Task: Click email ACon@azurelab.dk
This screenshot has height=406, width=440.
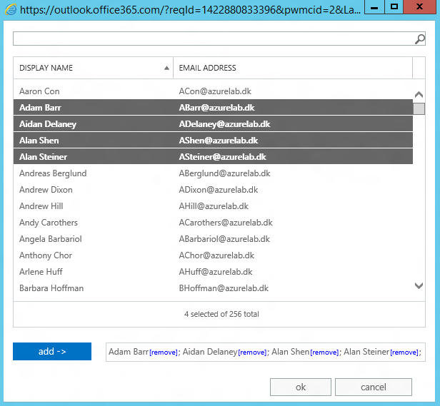Action: pos(215,91)
